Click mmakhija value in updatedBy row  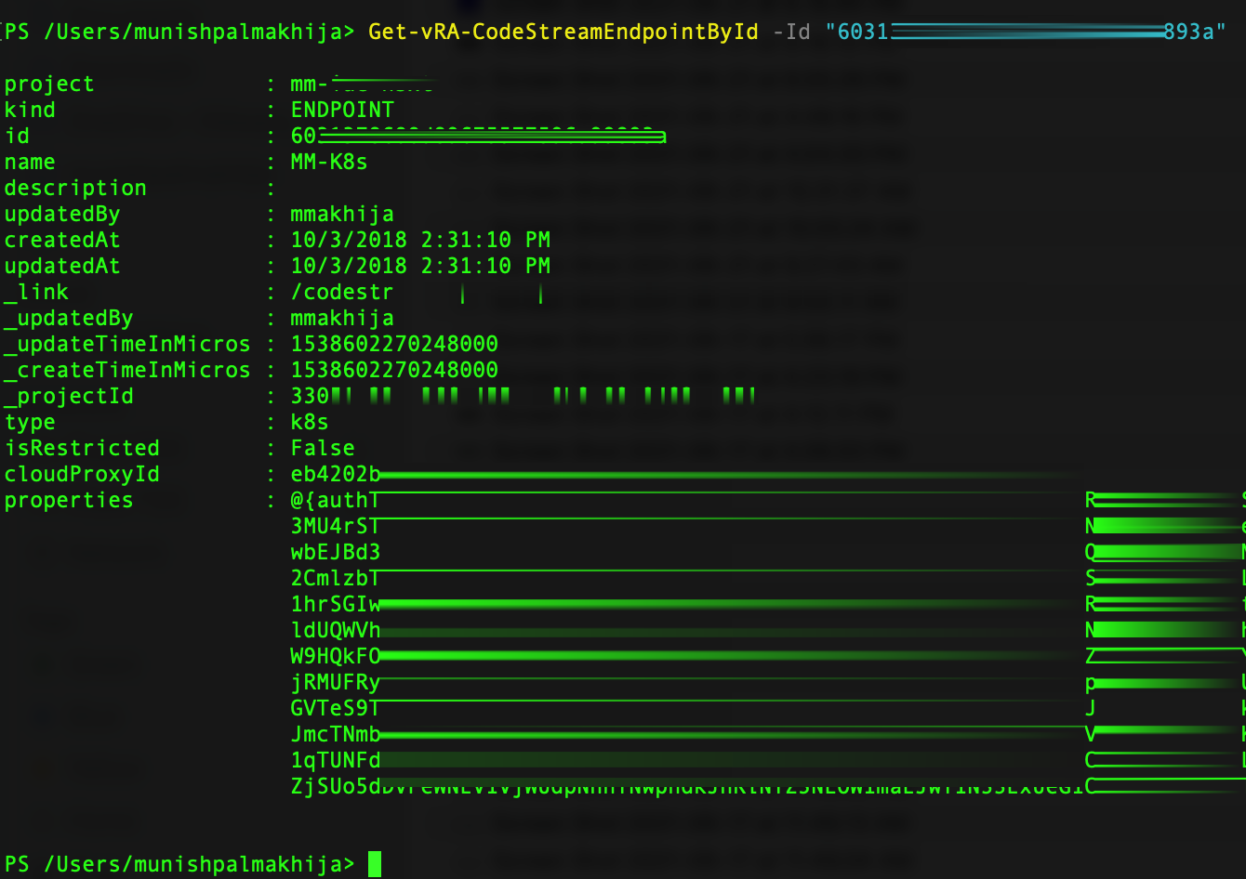[342, 215]
